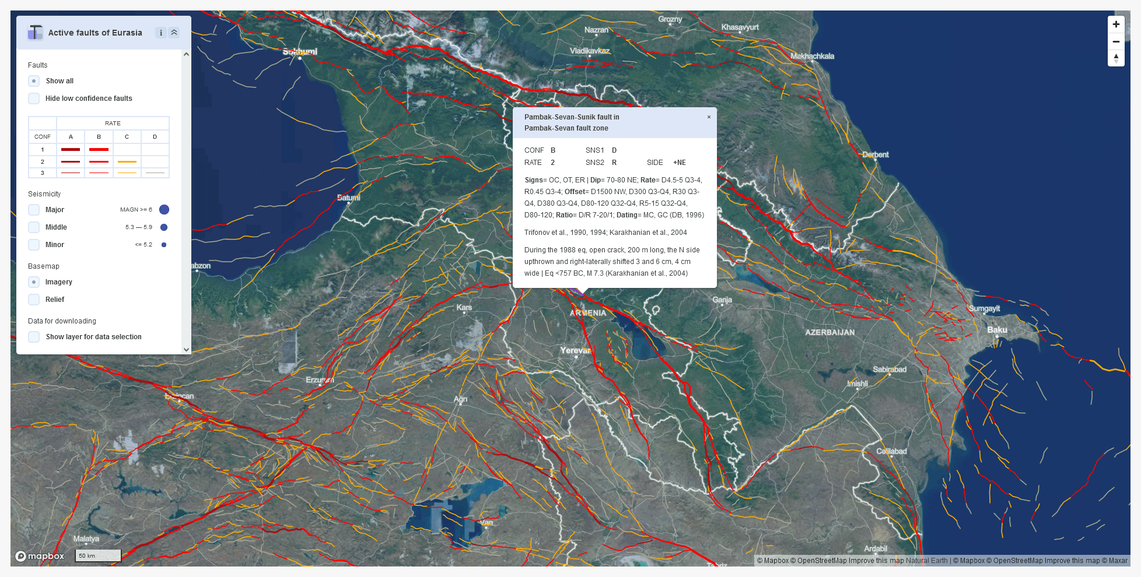Select the Show all faults radio button

(34, 81)
